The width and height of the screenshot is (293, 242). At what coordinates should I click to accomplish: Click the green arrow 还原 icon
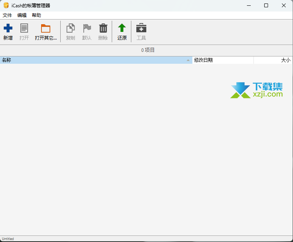click(122, 28)
